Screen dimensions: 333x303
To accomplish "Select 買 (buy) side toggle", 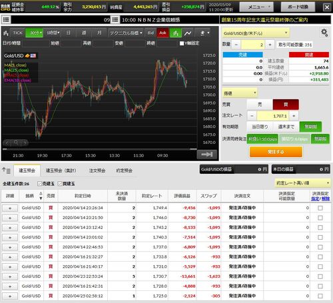I will coord(286,105).
